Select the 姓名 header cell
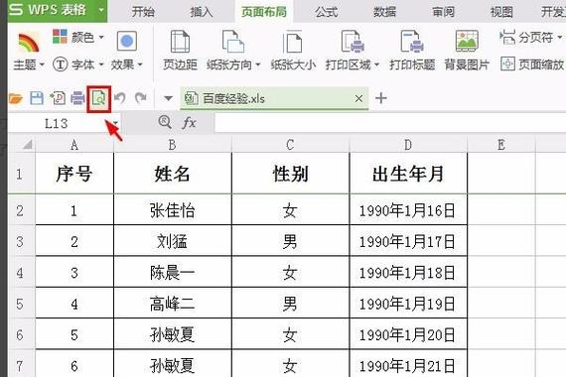 tap(173, 174)
